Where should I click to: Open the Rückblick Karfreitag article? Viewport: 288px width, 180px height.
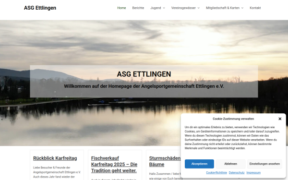point(55,158)
